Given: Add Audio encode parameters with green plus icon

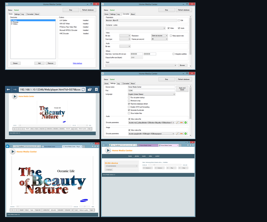Looking at the screenshot, I should pyautogui.click(x=186, y=123).
